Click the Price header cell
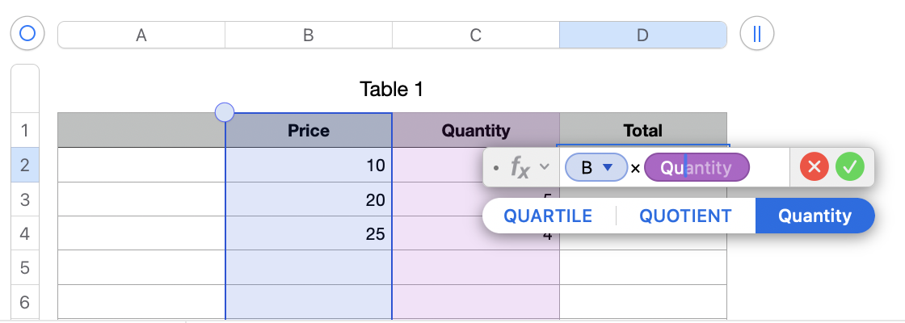Image resolution: width=905 pixels, height=323 pixels. pyautogui.click(x=309, y=130)
